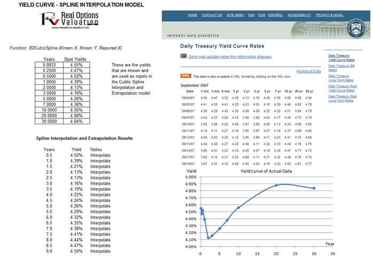Click the 1 mo column header
The width and height of the screenshot is (373, 256).
[x=204, y=91]
